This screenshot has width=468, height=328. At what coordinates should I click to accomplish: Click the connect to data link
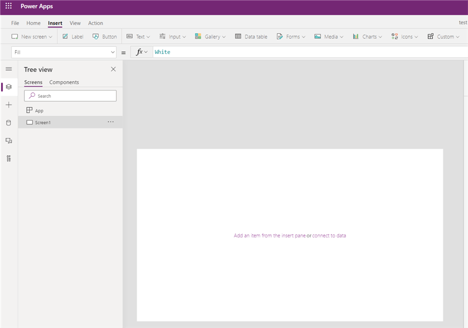click(329, 235)
